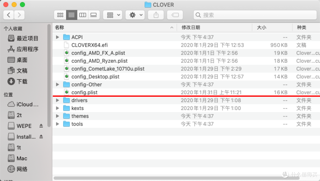
Task: Select the tools folder icon
Action: click(x=66, y=124)
